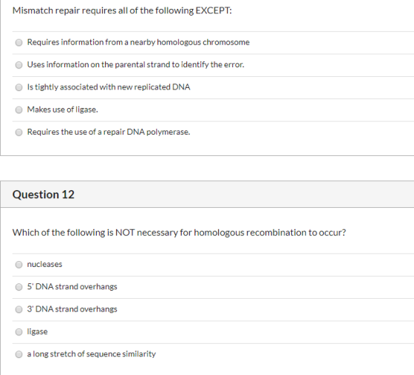Select radio for 'Requires information from a nearby homologous chromosome'
This screenshot has width=414, height=375.
coord(18,42)
